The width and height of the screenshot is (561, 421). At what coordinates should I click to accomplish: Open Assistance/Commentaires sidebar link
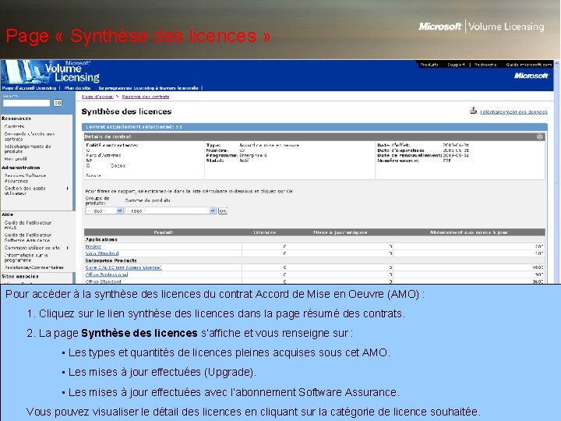coord(34,267)
